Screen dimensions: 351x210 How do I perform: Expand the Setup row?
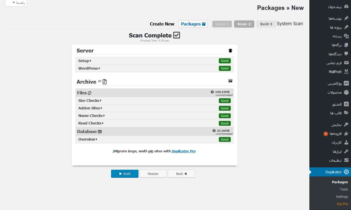(155, 61)
